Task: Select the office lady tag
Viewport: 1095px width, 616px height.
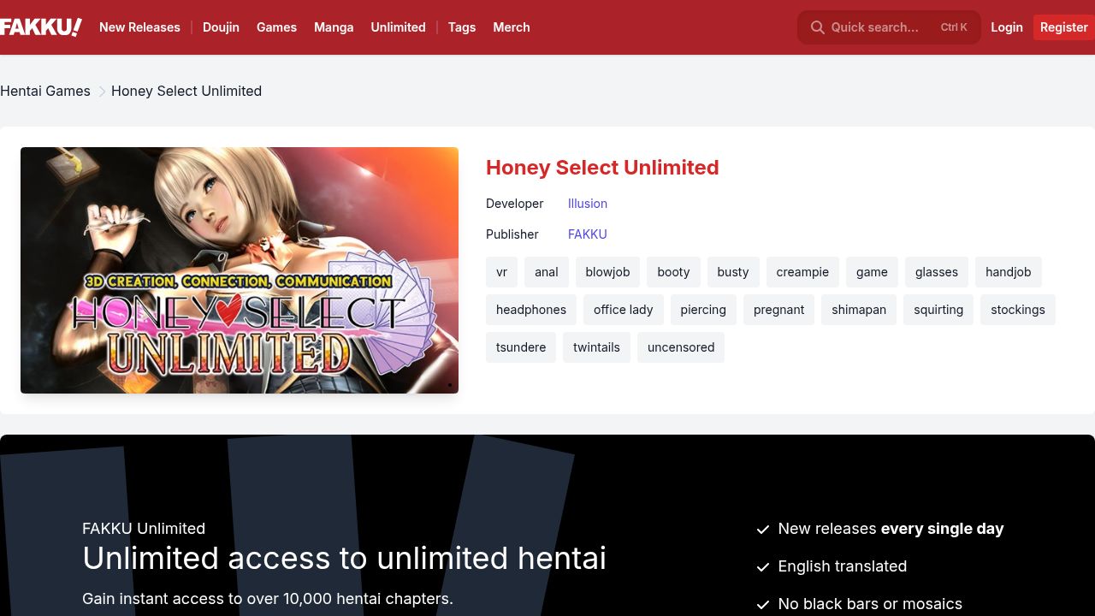Action: 623,310
